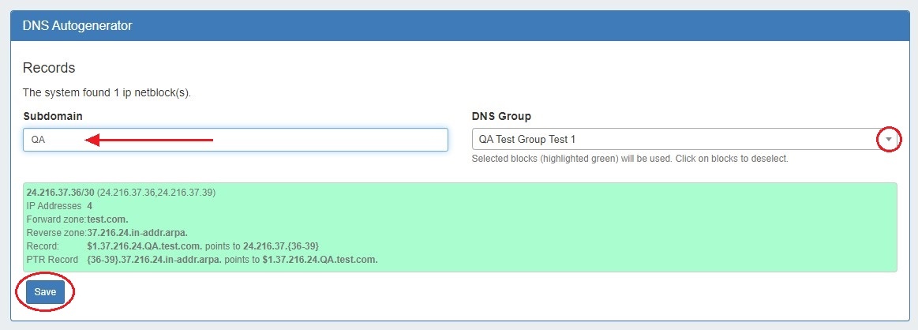The image size is (918, 330).
Task: Click the IP range (24.216.37.36,24.216.37.39) text
Action: (156, 193)
